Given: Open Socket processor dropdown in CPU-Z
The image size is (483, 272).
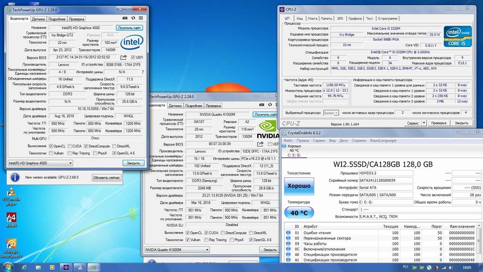Looking at the screenshot, I should (331, 113).
